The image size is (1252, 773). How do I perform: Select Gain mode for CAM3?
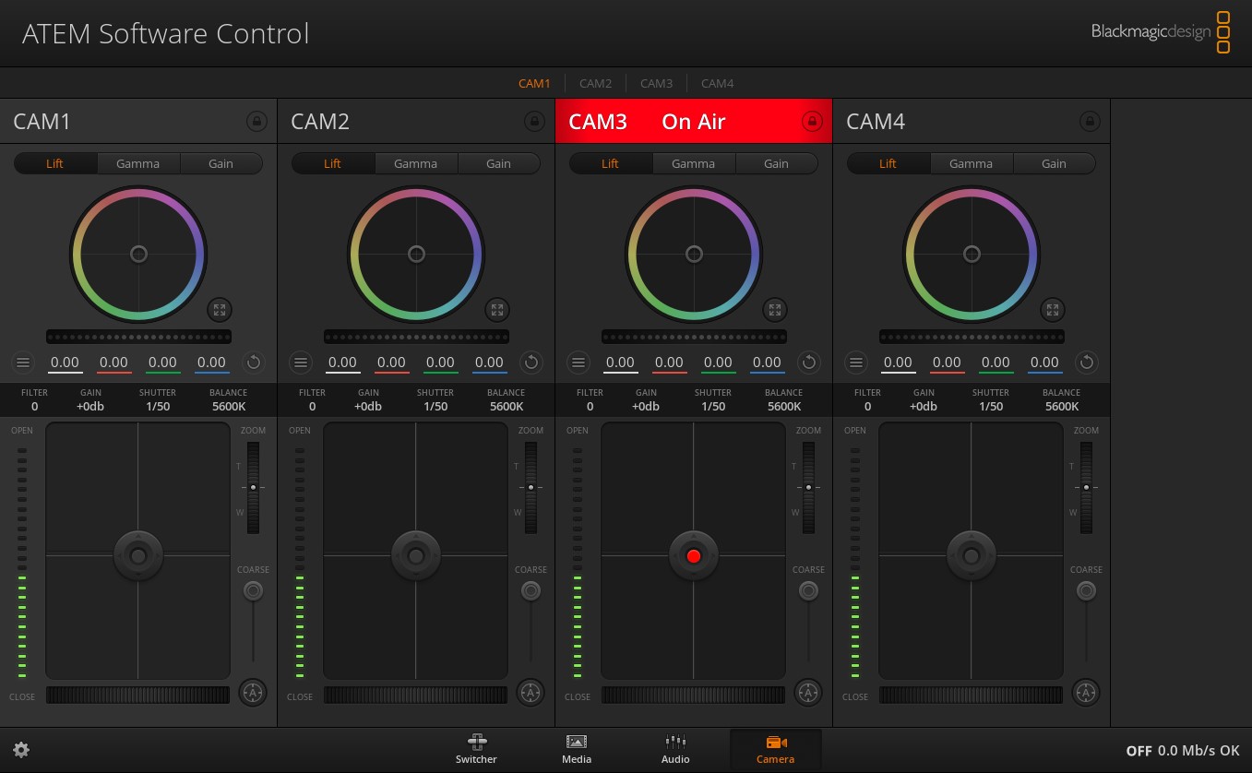coord(776,163)
